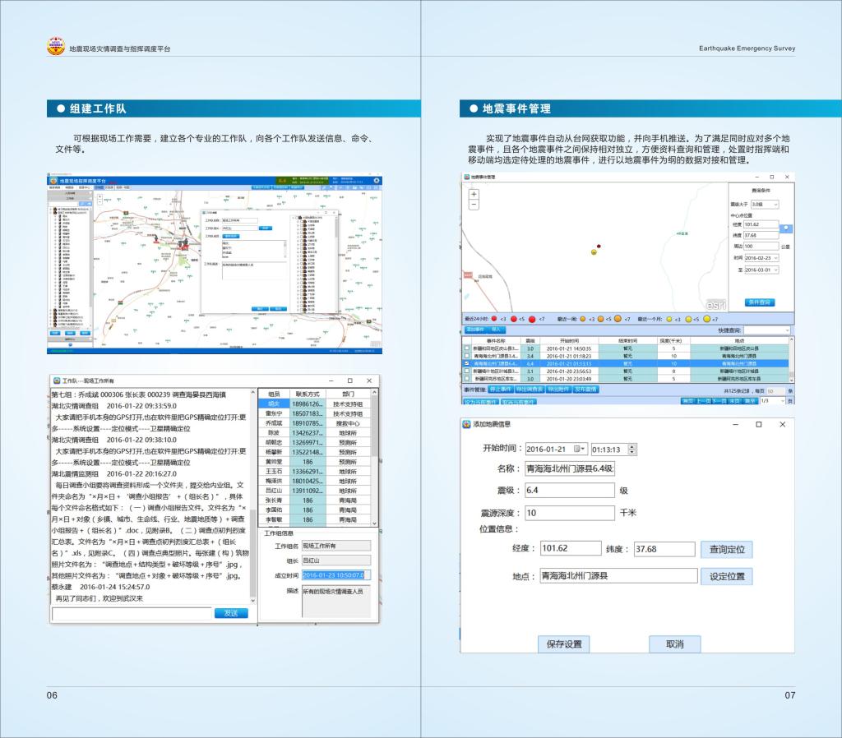Tick the checkbox for 新疆喀什地区叶城县 event
This screenshot has height=738, width=842.
pos(467,371)
